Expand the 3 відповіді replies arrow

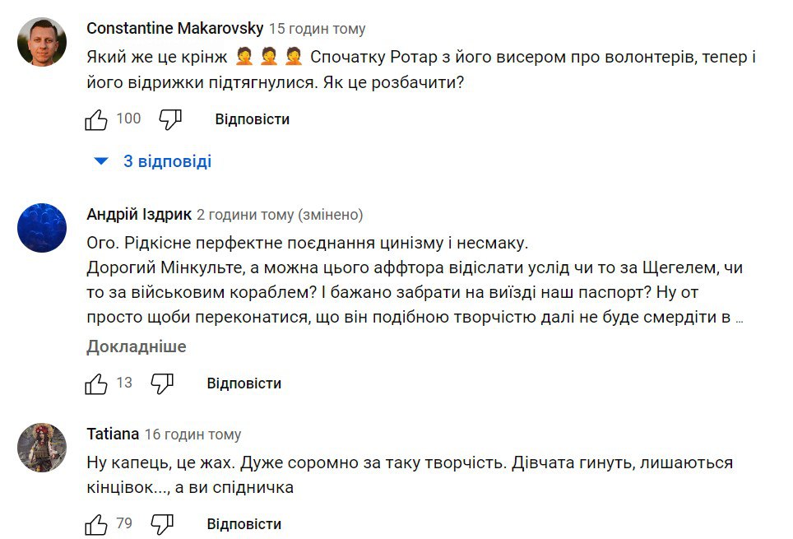tap(101, 162)
